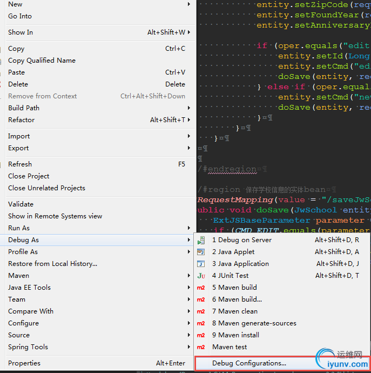Click the m2 icon beside Maven generate-sources
Image resolution: width=371 pixels, height=373 pixels.
201,323
